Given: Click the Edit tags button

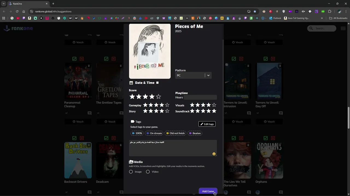Looking at the screenshot, I should point(207,124).
